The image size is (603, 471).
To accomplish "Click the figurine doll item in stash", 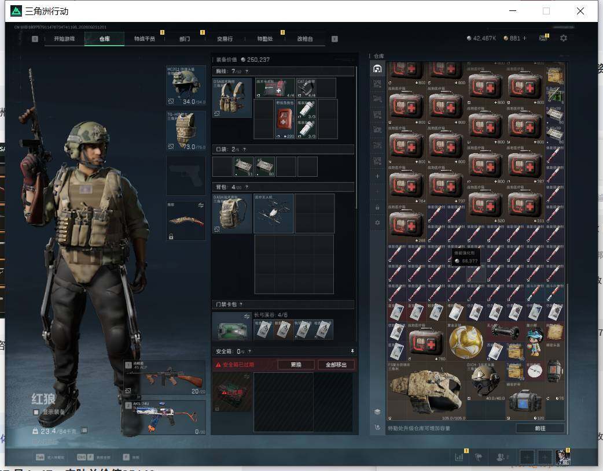I will pos(535,341).
